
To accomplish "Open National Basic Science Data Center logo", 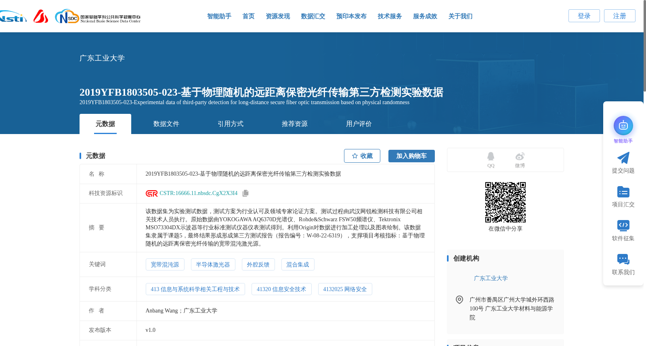I will point(98,17).
